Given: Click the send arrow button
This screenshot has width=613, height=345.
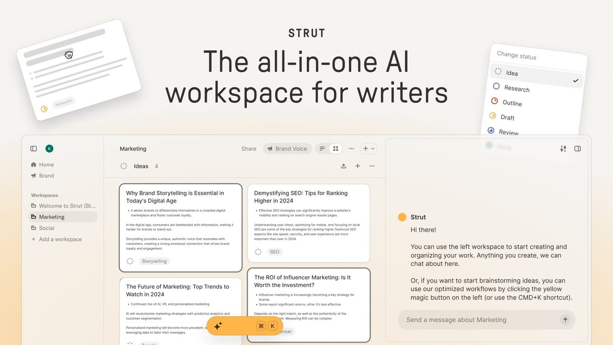Looking at the screenshot, I should 565,320.
